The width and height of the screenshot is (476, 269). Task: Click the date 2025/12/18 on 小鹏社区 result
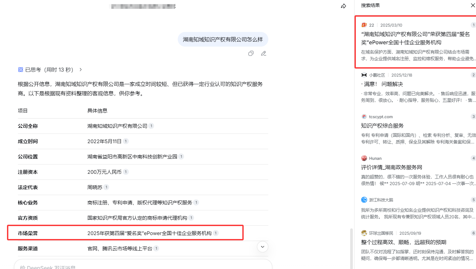402,75
